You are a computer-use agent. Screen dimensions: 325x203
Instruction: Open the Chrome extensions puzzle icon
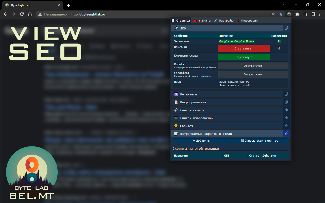pos(297,14)
